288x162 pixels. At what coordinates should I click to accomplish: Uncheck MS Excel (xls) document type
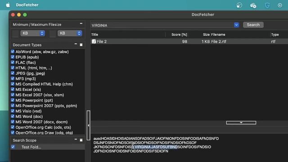click(13, 89)
